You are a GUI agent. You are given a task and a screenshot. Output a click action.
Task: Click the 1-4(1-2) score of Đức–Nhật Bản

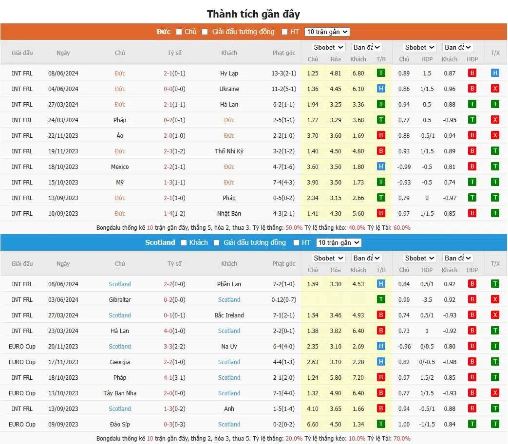coord(174,213)
